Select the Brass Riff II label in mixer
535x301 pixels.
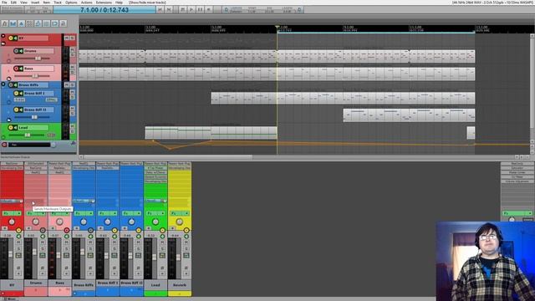(131, 283)
